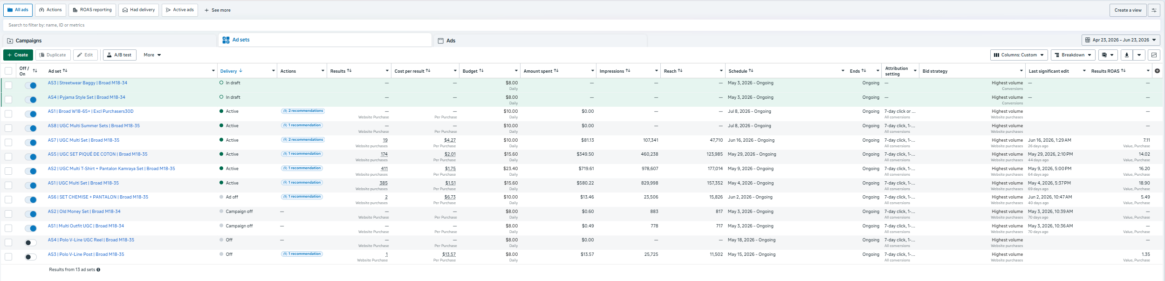Image resolution: width=1165 pixels, height=281 pixels.
Task: Select all ad sets header checkbox
Action: pyautogui.click(x=8, y=71)
